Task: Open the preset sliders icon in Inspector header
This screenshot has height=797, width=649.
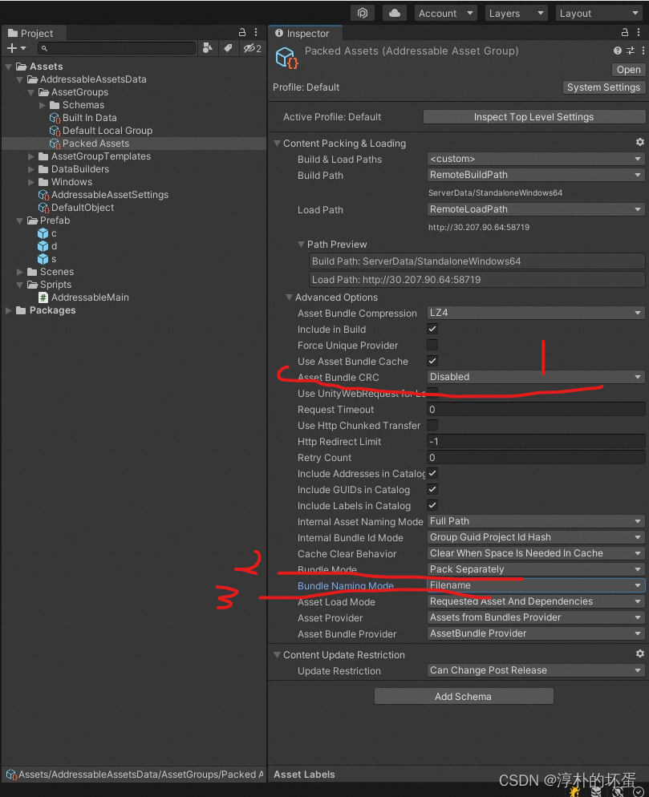Action: pos(631,51)
